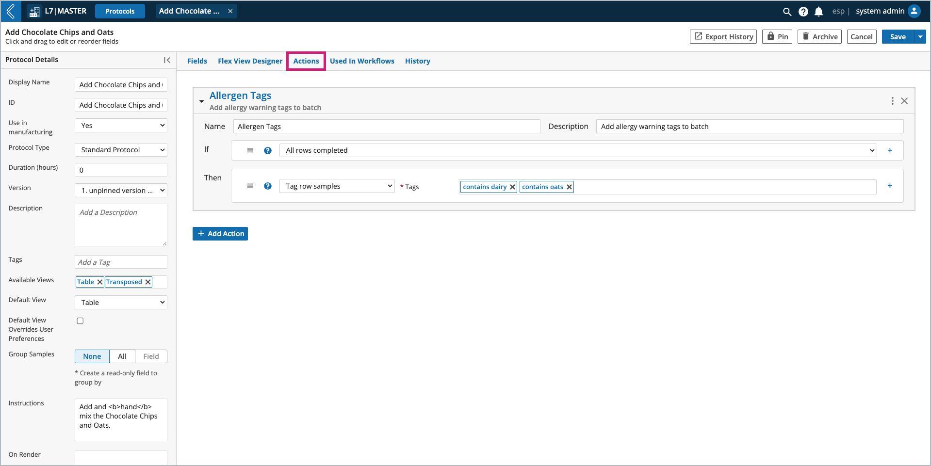931x466 pixels.
Task: Switch to the Fields tab
Action: (197, 61)
